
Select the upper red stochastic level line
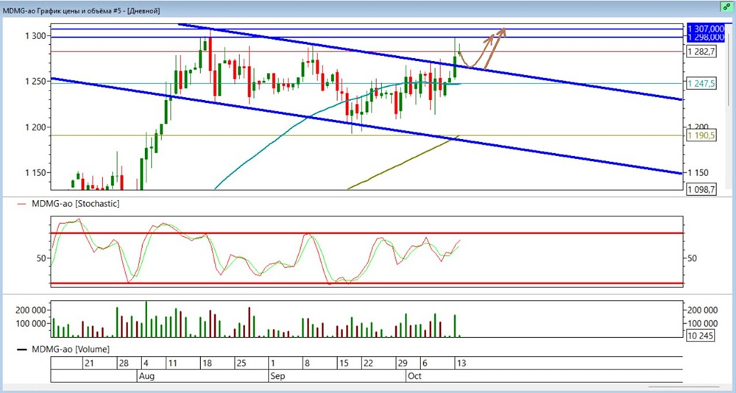366,233
